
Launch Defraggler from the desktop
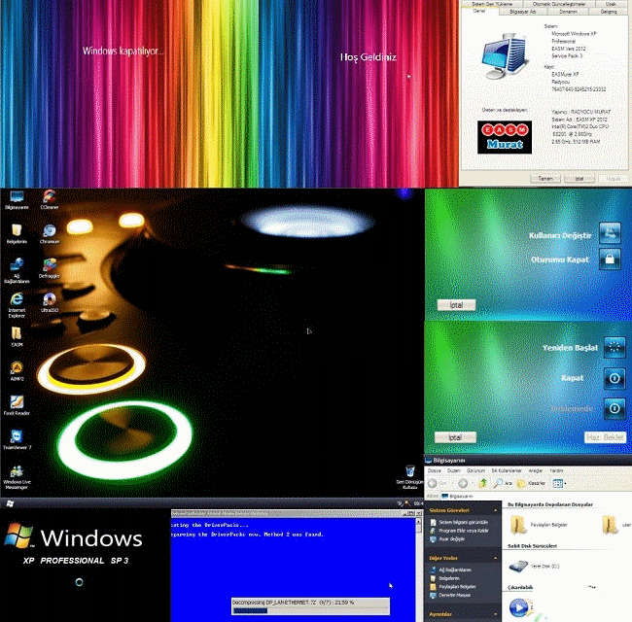tap(50, 268)
